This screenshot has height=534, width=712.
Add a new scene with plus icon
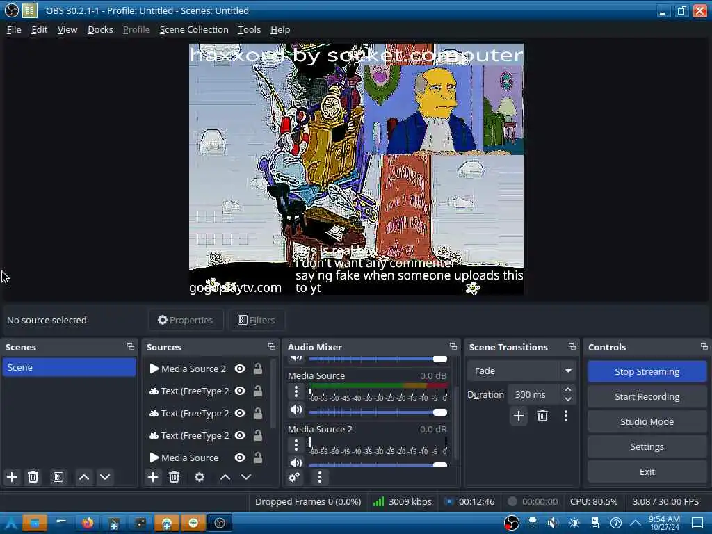coord(12,477)
